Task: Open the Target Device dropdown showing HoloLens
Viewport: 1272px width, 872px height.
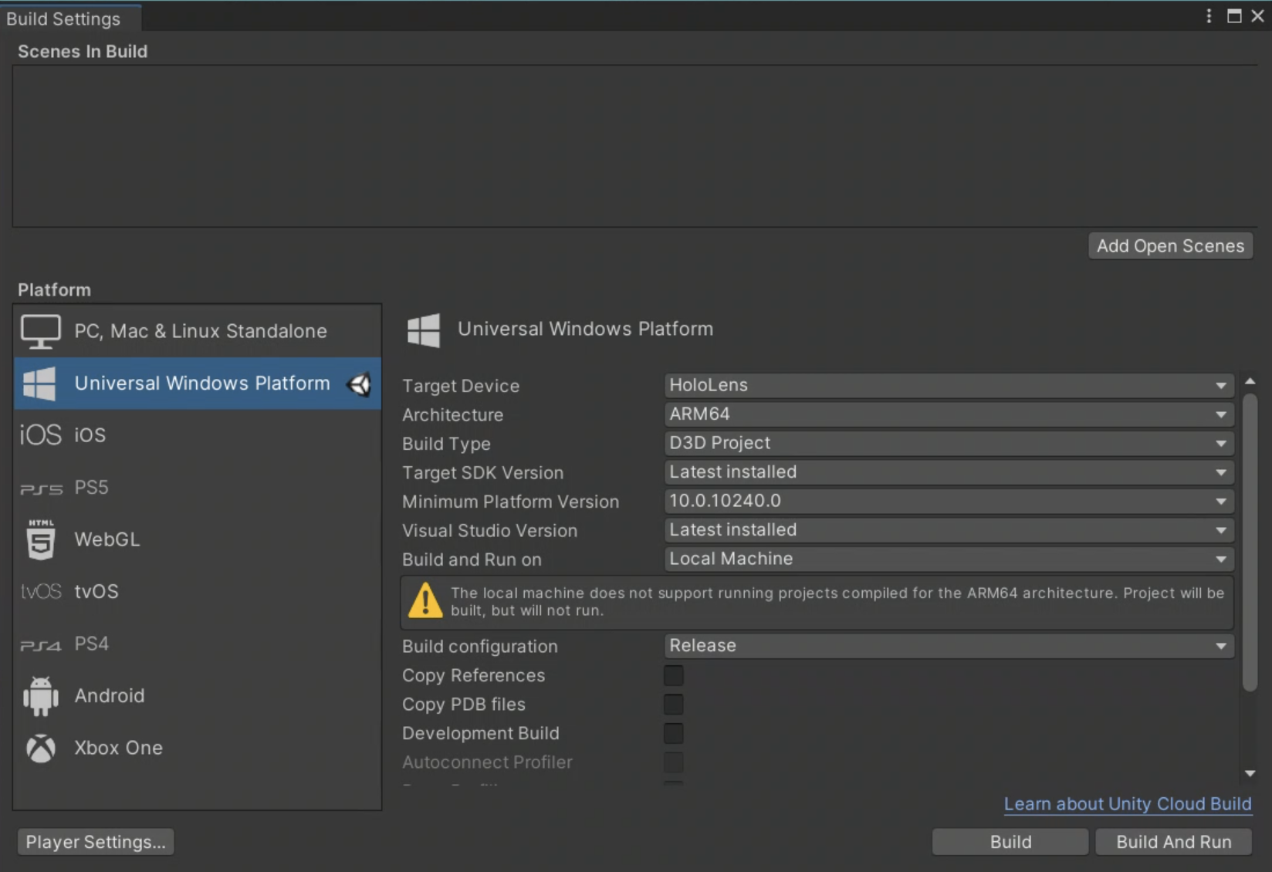Action: (x=949, y=385)
